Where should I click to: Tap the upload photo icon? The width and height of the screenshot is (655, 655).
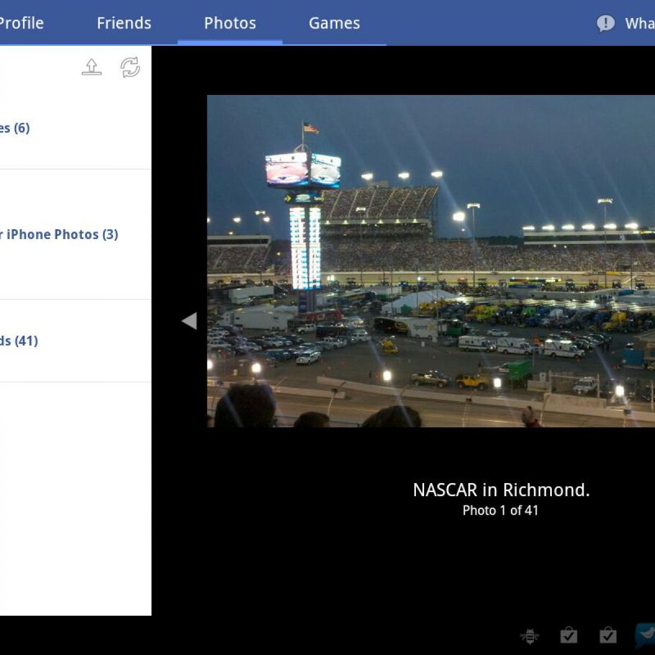pos(92,67)
